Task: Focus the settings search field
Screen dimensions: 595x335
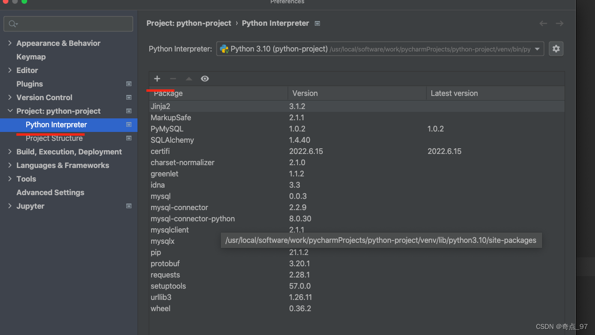Action: coord(68,24)
